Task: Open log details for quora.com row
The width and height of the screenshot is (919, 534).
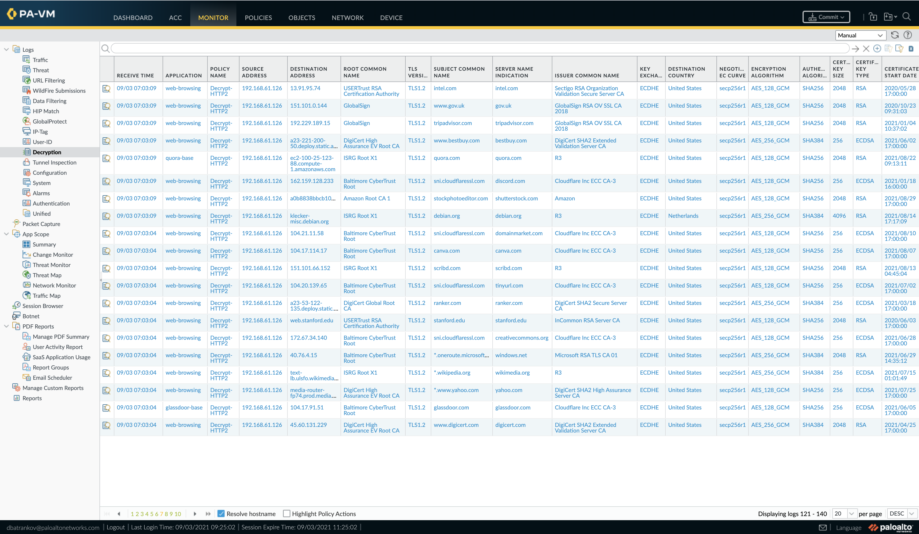Action: (x=106, y=158)
